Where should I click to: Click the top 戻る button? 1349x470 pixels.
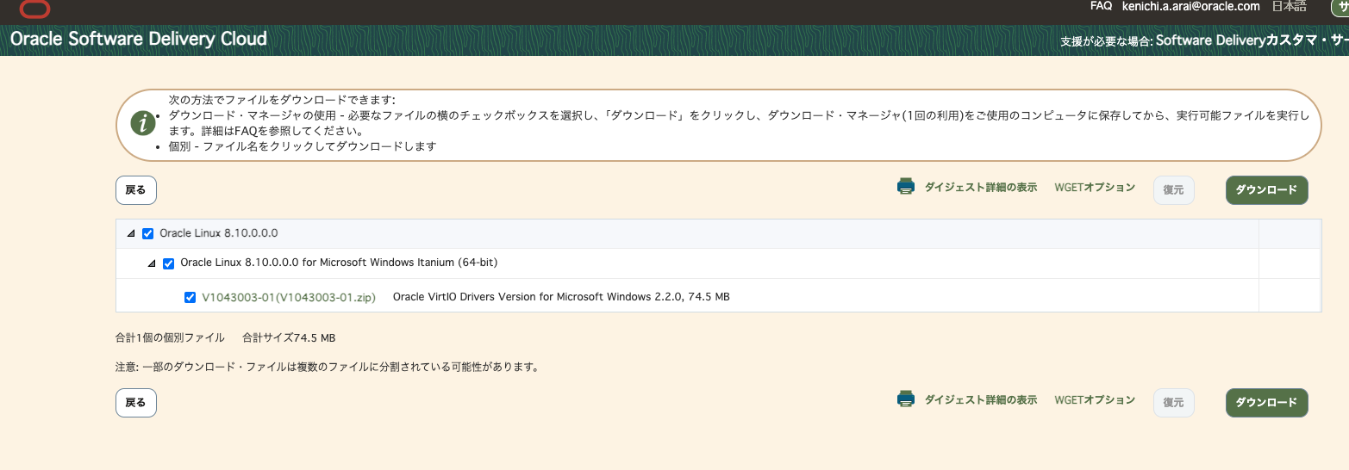(136, 190)
